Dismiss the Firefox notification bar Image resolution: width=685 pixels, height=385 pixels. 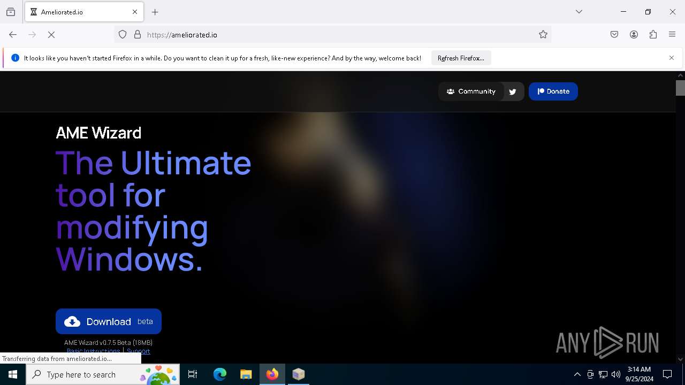tap(672, 58)
